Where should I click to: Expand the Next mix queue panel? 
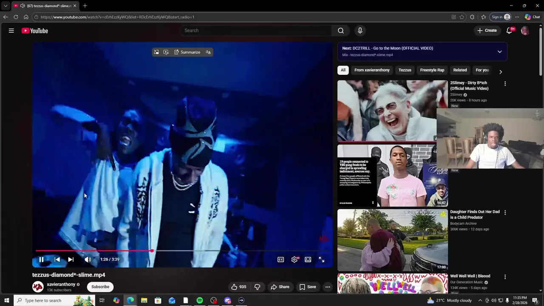tap(500, 52)
